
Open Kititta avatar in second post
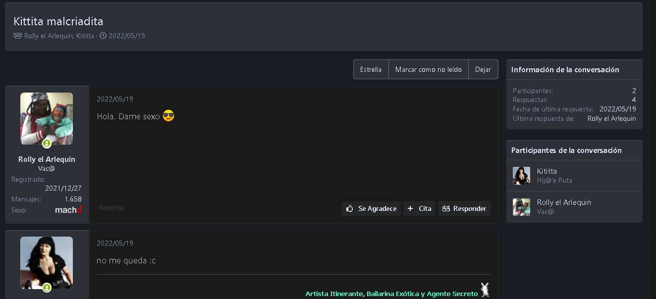[47, 262]
